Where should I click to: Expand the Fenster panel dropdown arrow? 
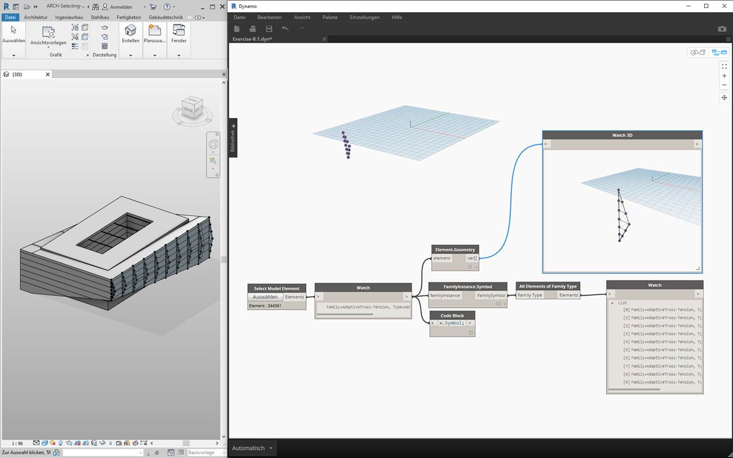[x=179, y=56]
